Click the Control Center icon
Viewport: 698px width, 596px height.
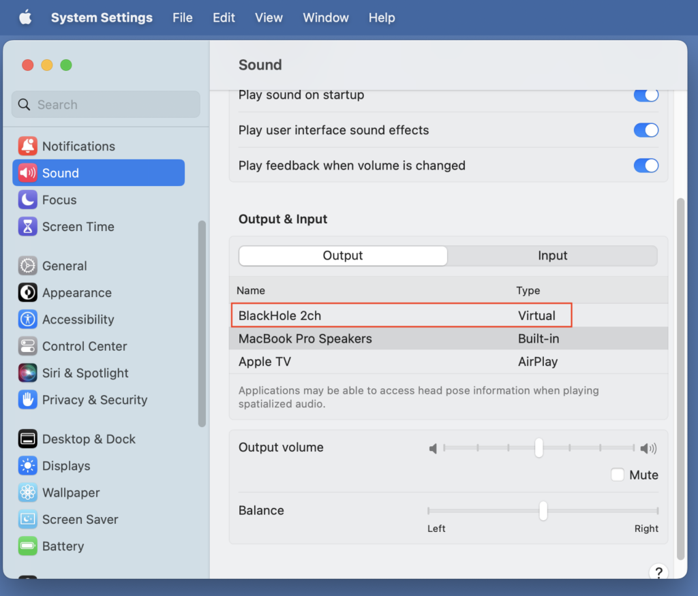point(27,346)
